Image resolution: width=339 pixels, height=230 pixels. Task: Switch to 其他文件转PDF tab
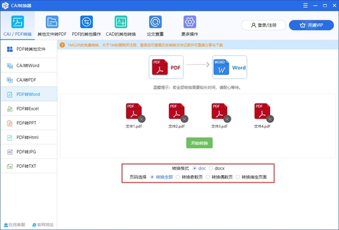[52, 25]
